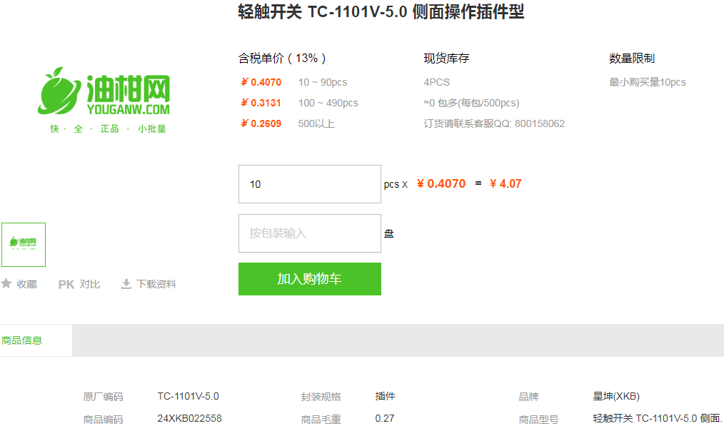Screen dimensions: 724x426
Task: Click the total price ¥4.07
Action: (x=506, y=183)
